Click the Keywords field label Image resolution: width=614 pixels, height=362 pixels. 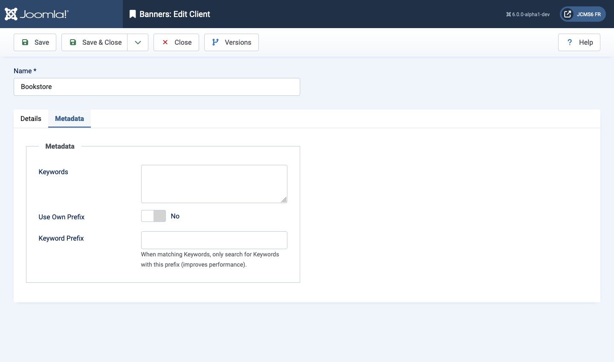[x=53, y=172]
